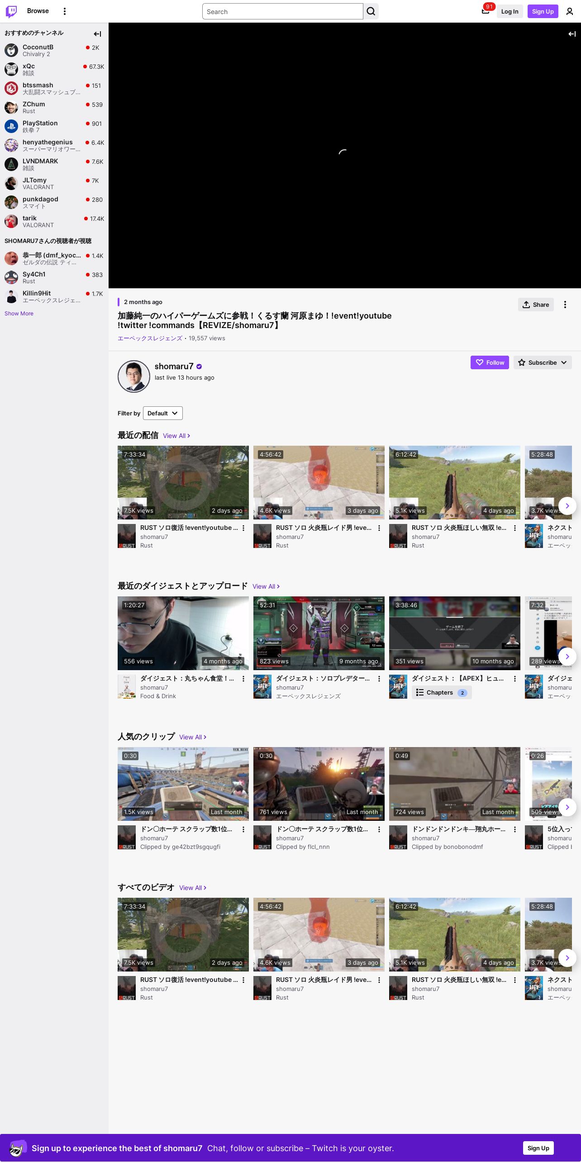
Task: Click the tarik channel avatar
Action: pyautogui.click(x=11, y=221)
